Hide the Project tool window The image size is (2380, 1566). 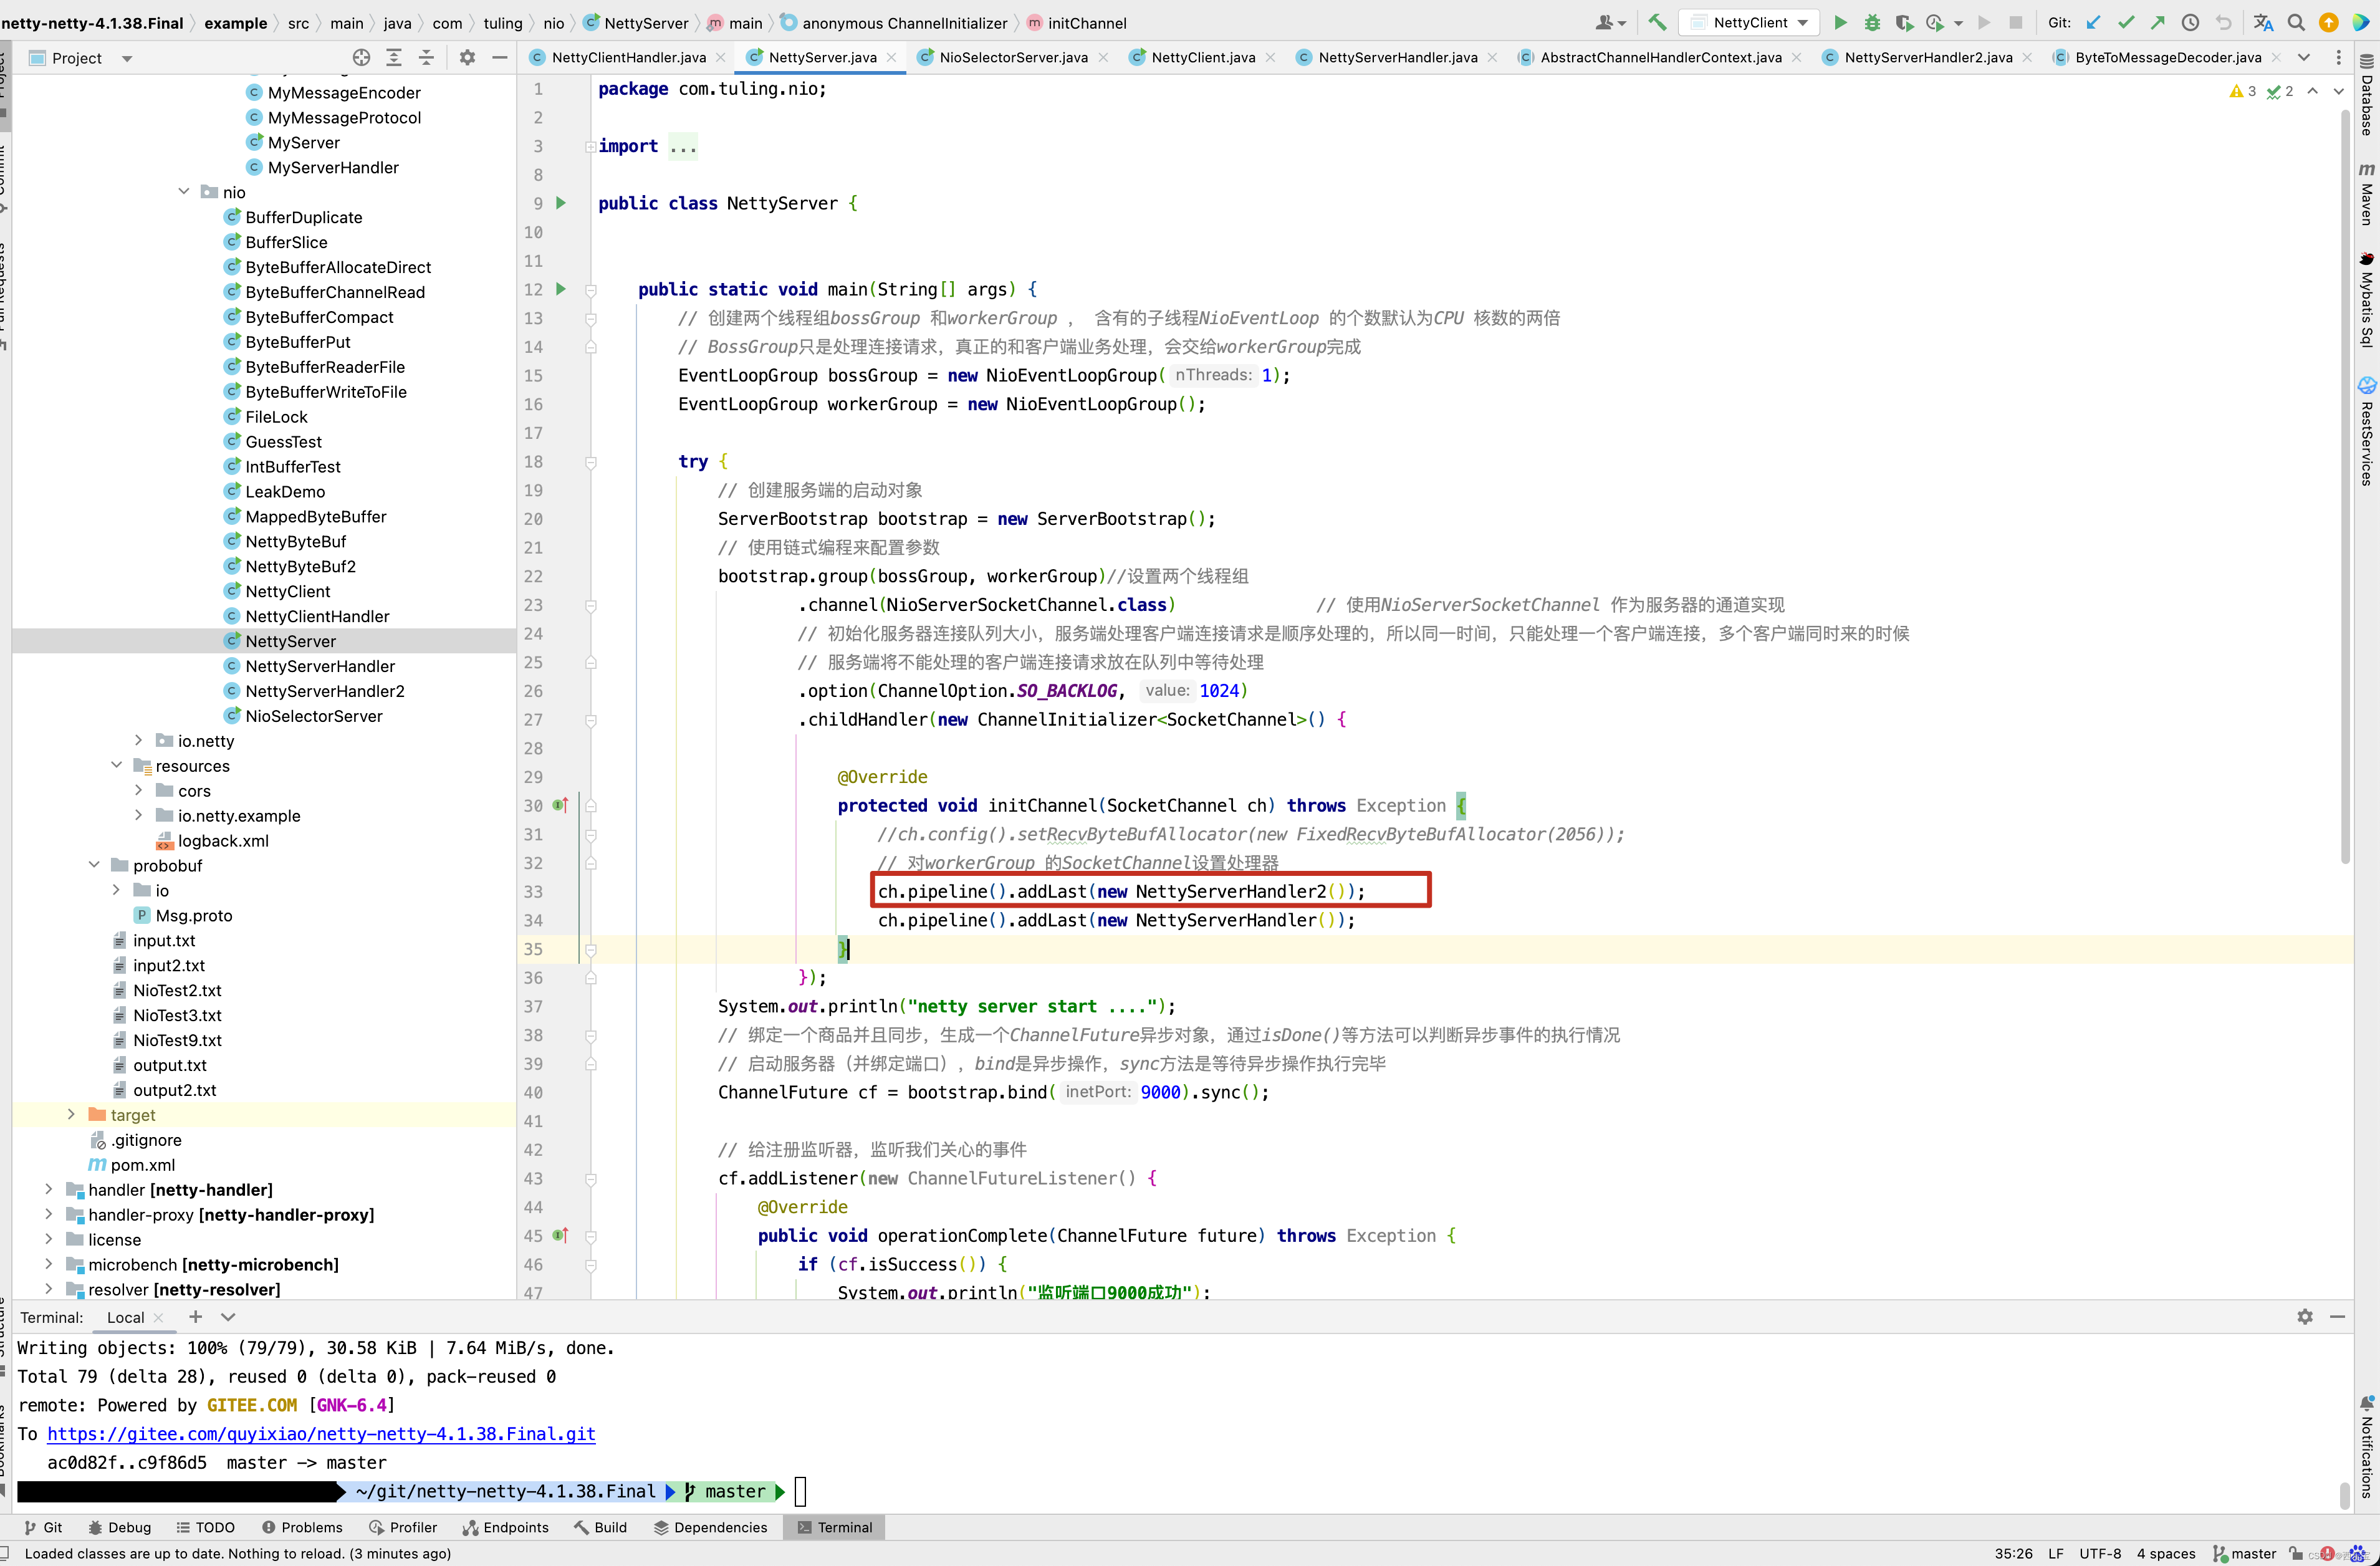coord(500,58)
